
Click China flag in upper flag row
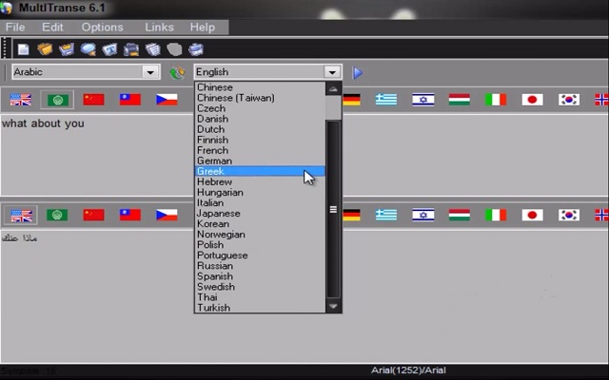click(93, 100)
